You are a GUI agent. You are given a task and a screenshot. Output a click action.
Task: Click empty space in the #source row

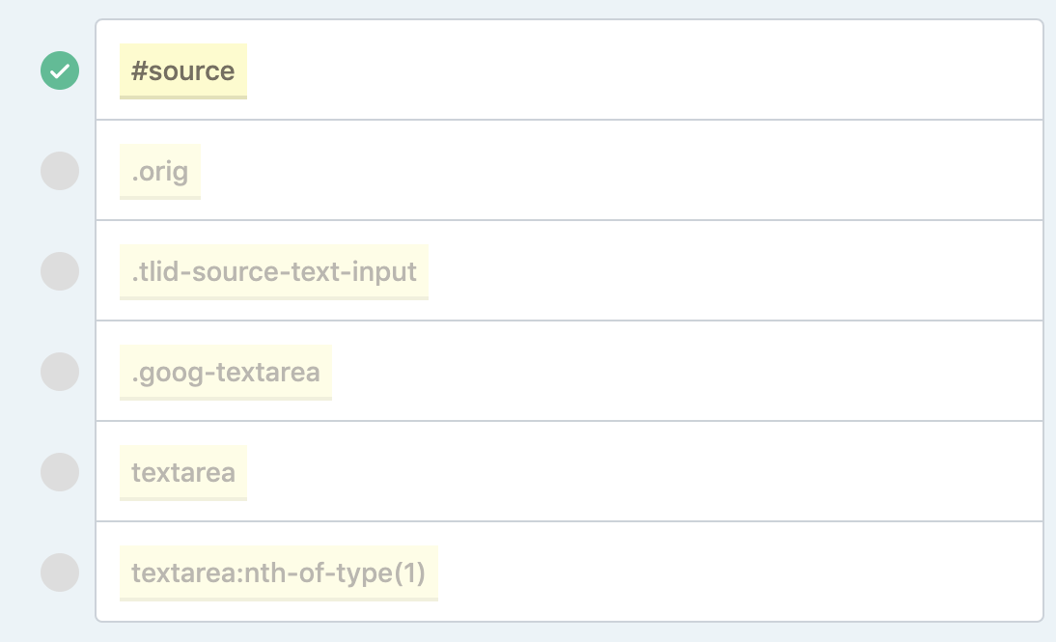[640, 70]
